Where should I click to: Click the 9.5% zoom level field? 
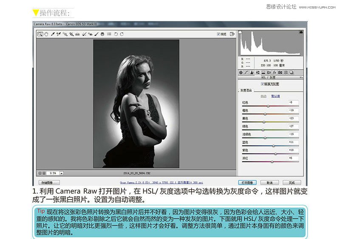(53, 173)
